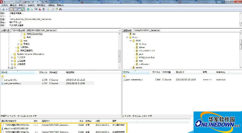Toggle the local directory tree view
The height and width of the screenshot is (133, 242).
pyautogui.click(x=15, y=9)
